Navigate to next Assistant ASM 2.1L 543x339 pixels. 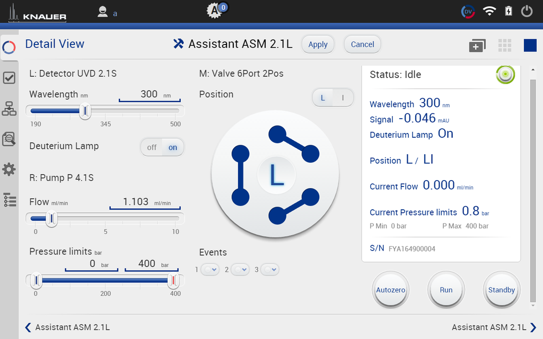[x=534, y=327]
